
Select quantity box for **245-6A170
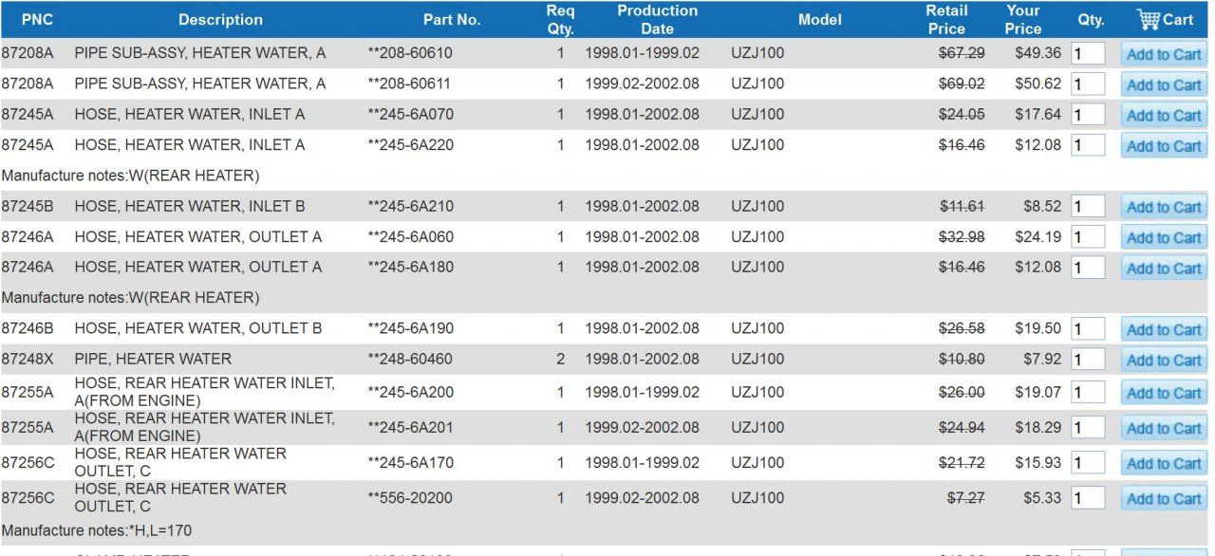click(x=1088, y=463)
